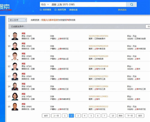Image resolution: width=150 pixels, height=122 pixels.
Task: Open photo thumbnail of result row 13
Action: coord(15,76)
